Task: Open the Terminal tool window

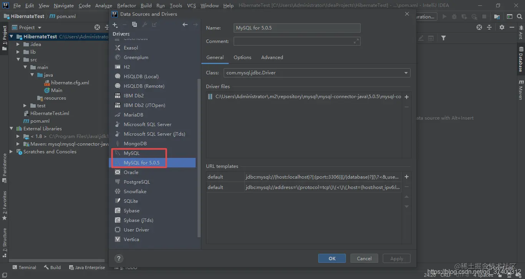Action: coord(24,268)
